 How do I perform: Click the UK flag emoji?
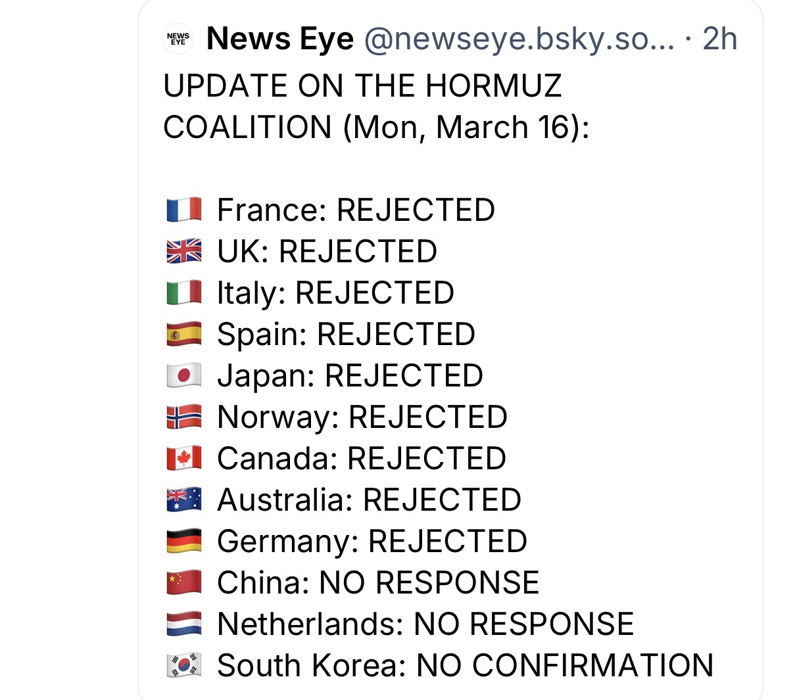point(184,251)
